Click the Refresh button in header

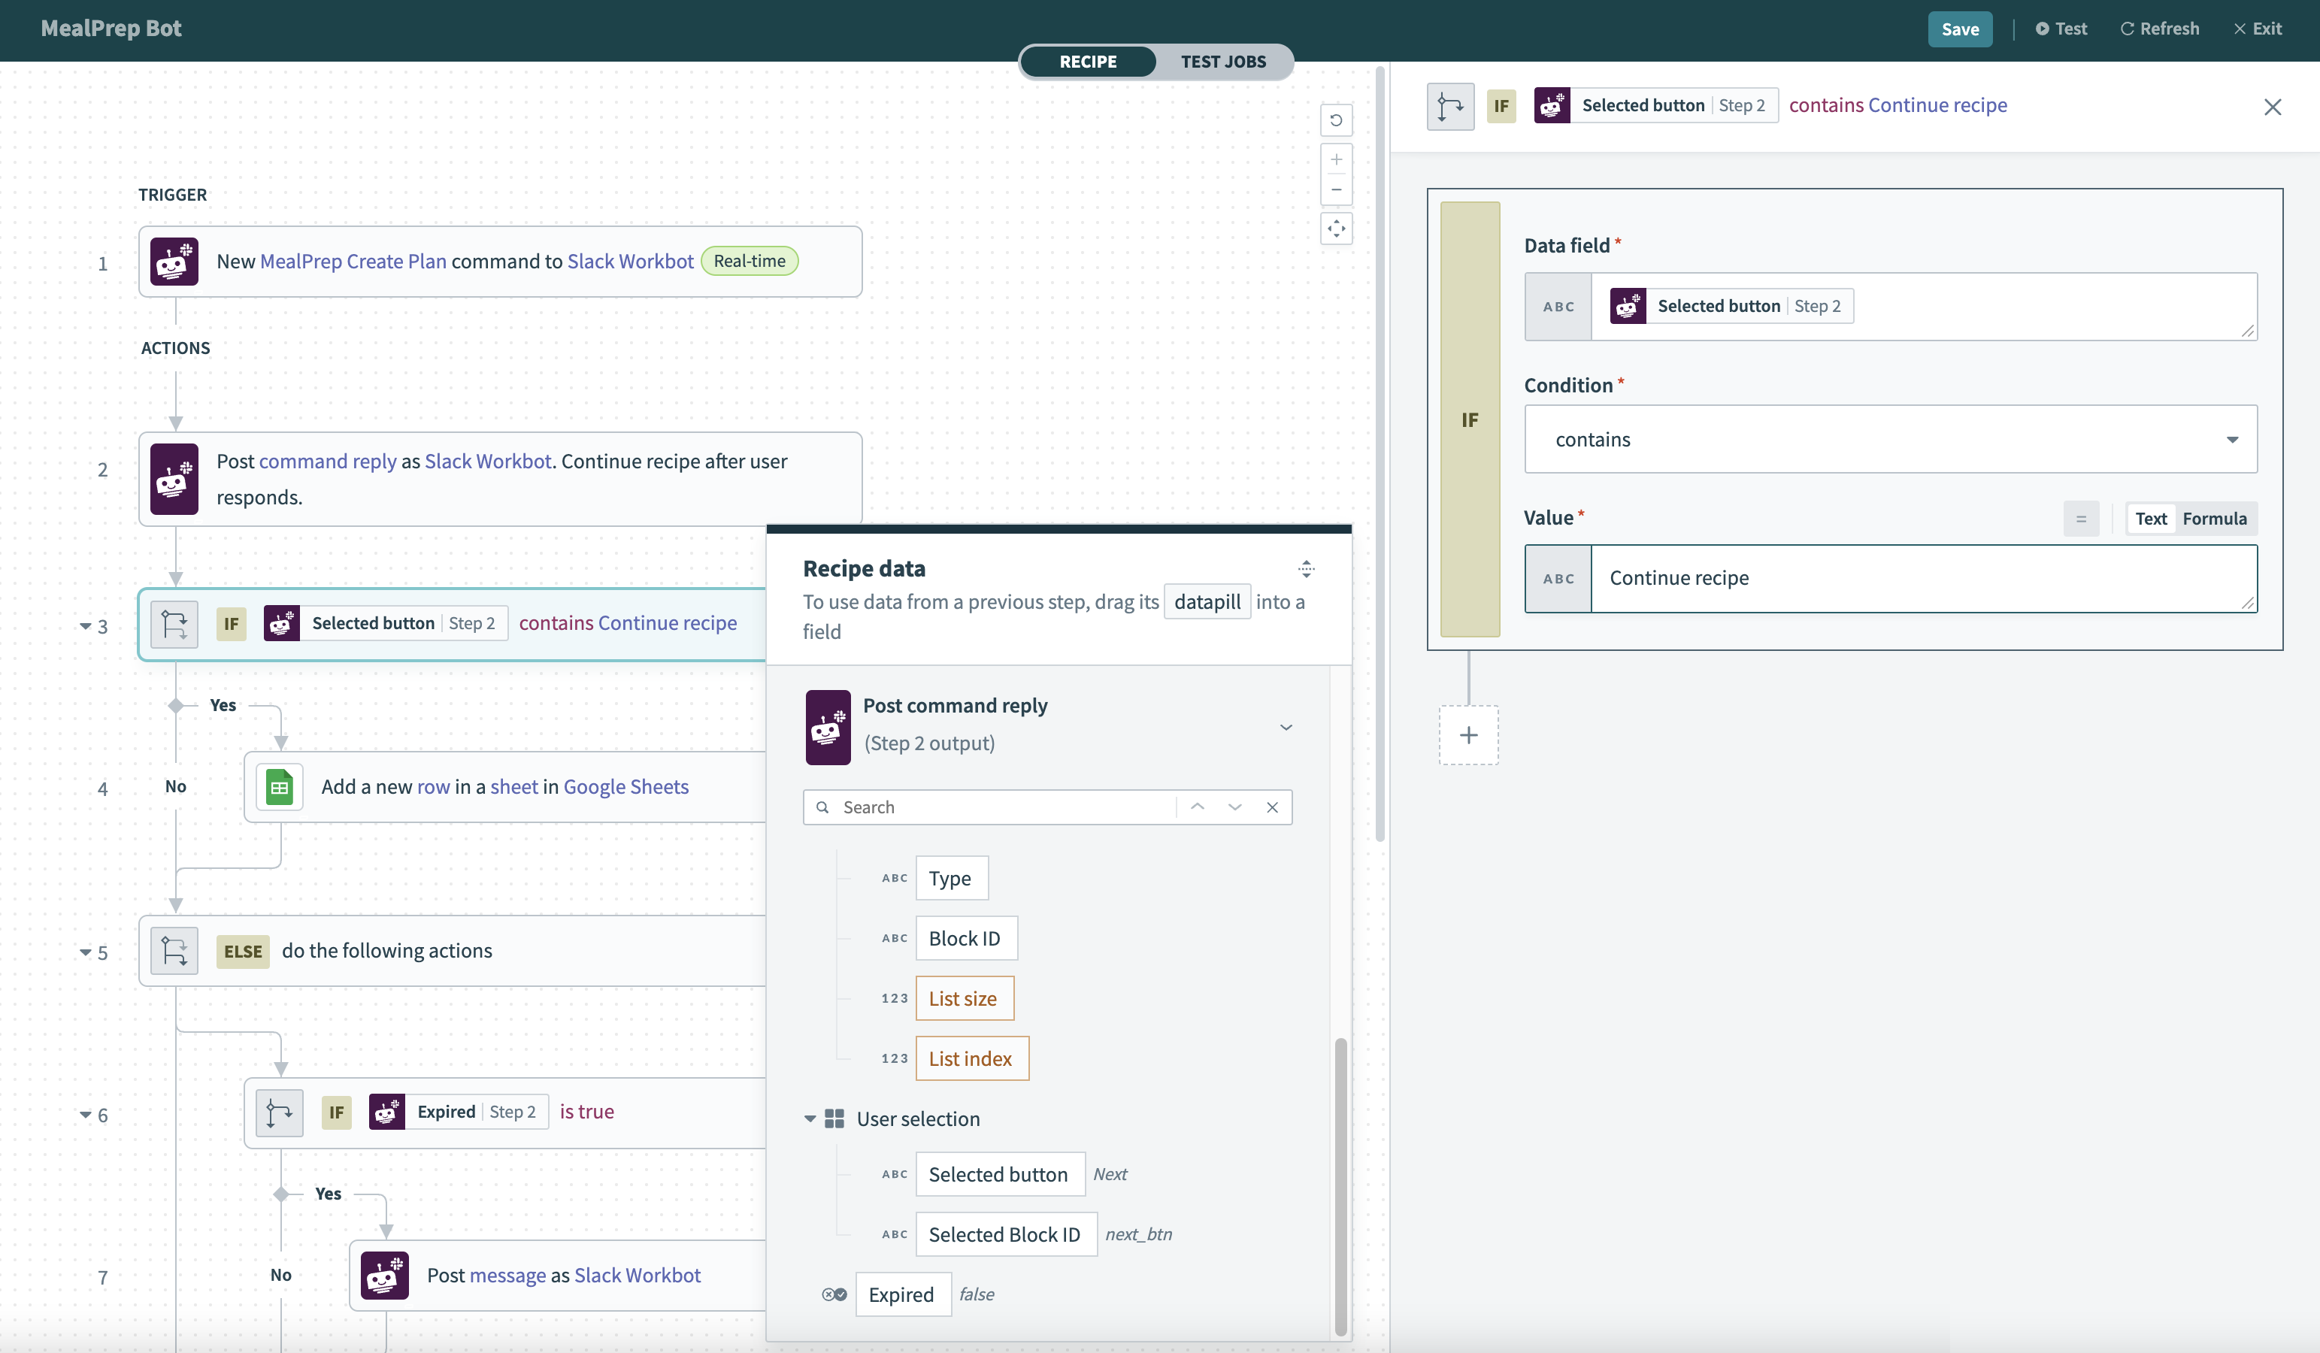point(2159,29)
